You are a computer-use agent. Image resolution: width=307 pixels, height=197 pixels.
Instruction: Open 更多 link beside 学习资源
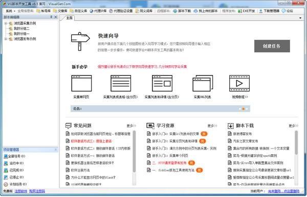click(x=212, y=126)
